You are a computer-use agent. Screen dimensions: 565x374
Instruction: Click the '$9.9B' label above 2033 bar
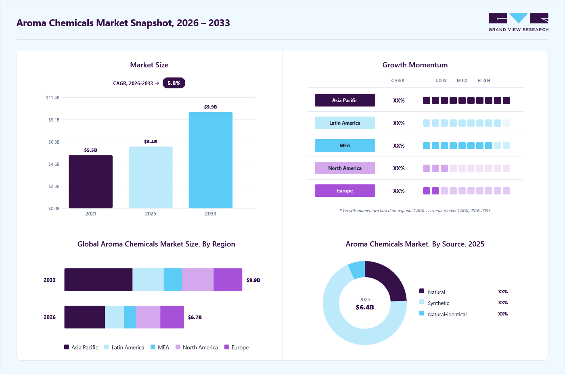point(211,107)
